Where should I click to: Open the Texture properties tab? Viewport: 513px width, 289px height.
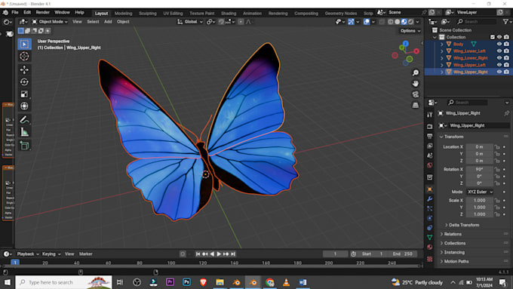pyautogui.click(x=430, y=259)
